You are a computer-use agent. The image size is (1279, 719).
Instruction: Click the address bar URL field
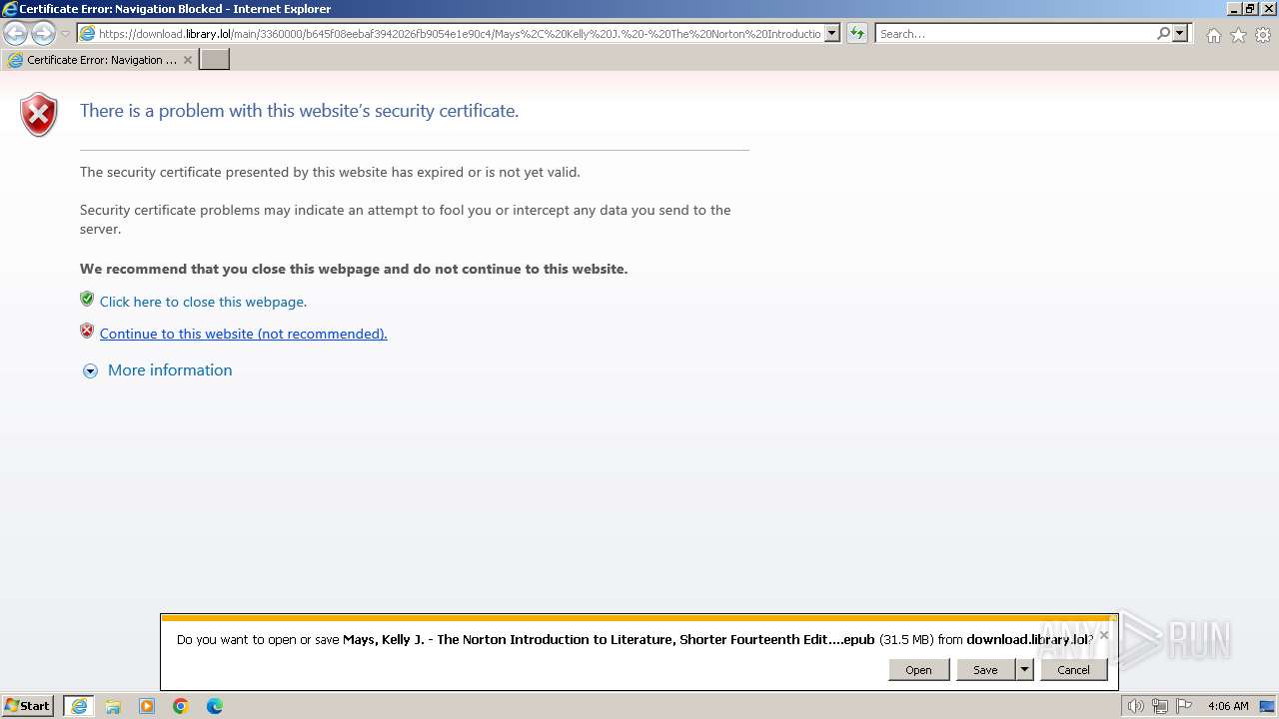[460, 33]
